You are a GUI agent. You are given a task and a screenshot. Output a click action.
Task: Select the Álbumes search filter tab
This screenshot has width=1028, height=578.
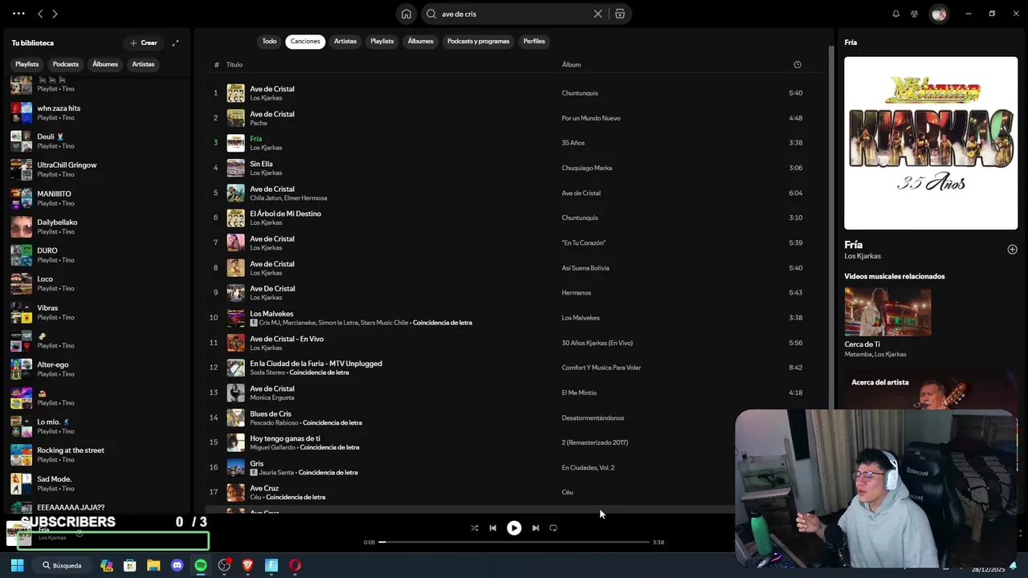click(420, 41)
